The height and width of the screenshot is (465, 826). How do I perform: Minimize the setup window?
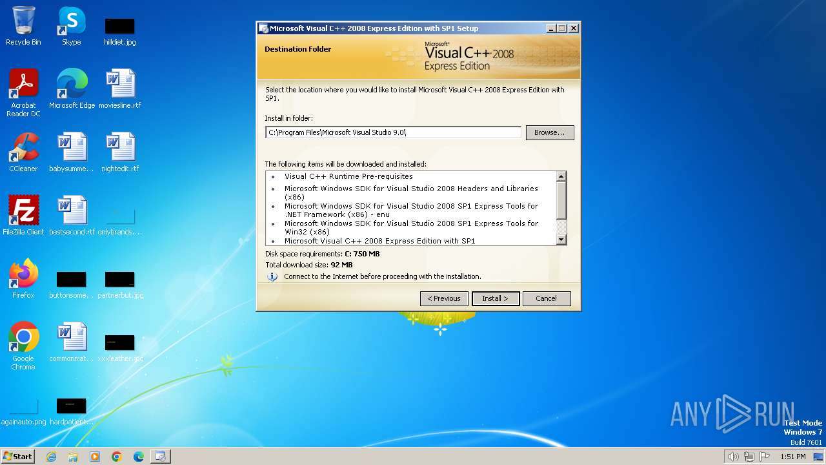pos(550,28)
